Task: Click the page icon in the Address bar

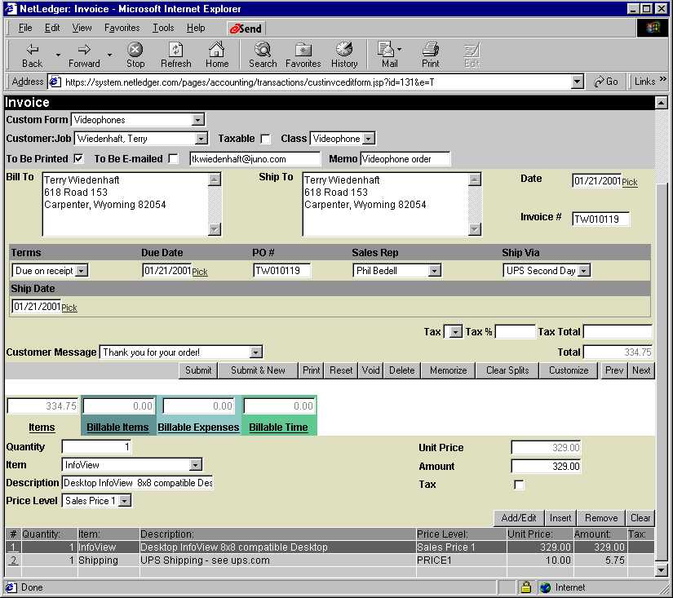Action: tap(55, 82)
